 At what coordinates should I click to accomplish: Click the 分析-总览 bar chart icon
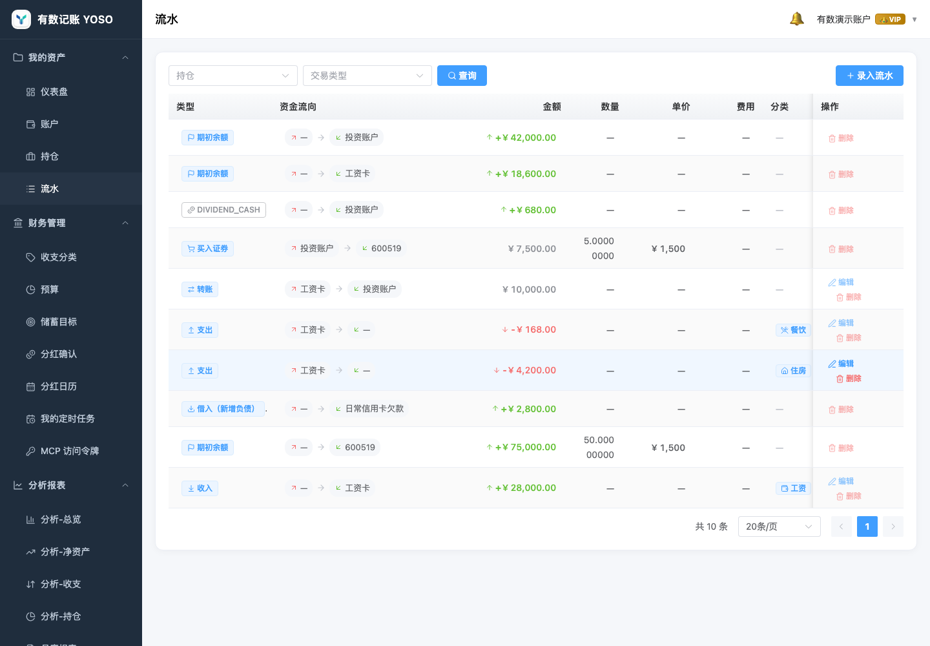[x=30, y=519]
